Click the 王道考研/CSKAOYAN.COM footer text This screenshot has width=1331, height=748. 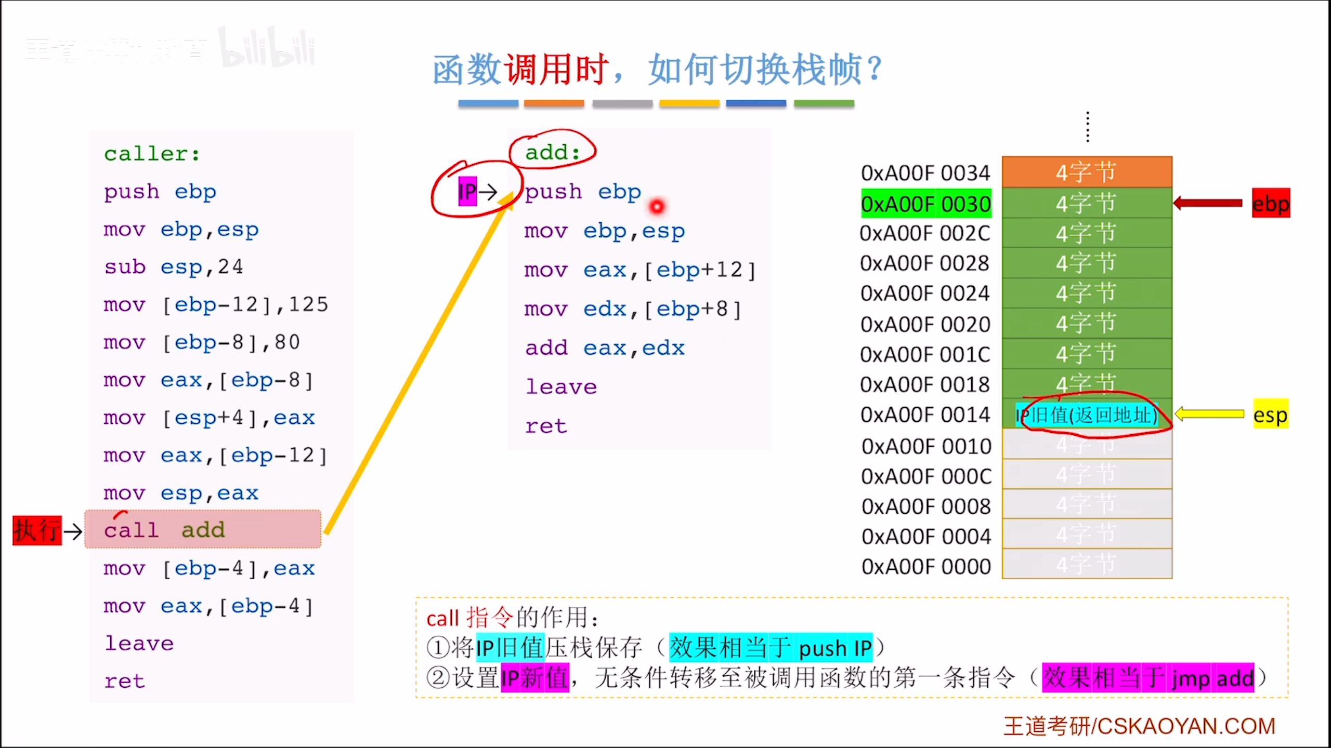pyautogui.click(x=1139, y=726)
